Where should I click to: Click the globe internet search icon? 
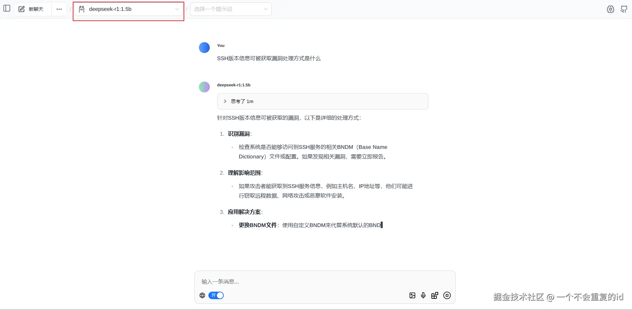click(x=202, y=295)
